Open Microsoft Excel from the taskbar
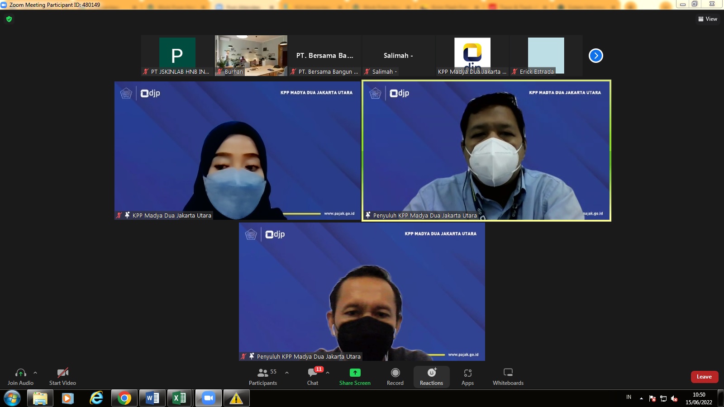The height and width of the screenshot is (407, 724). (x=180, y=398)
